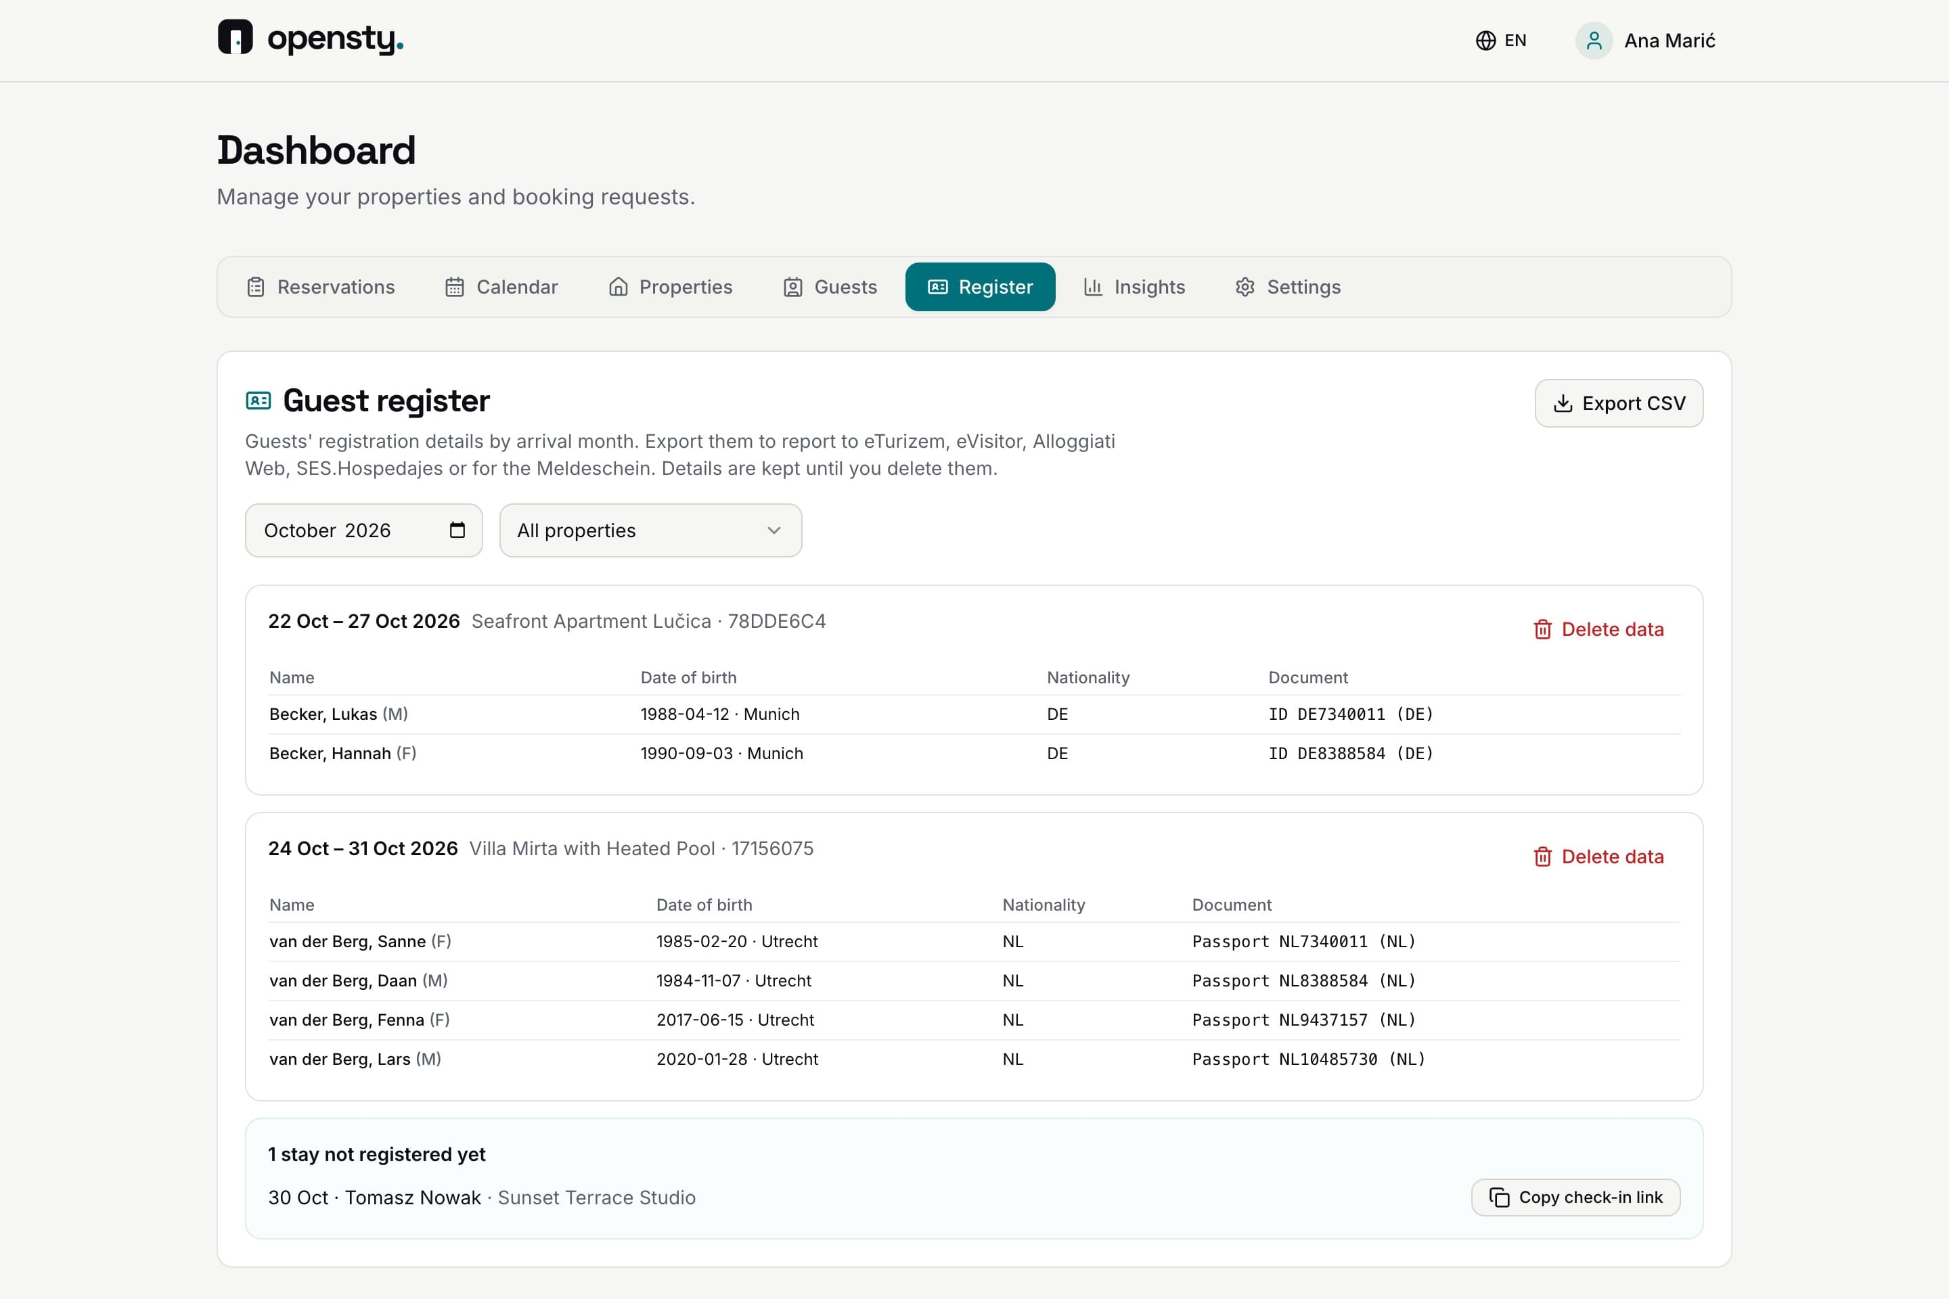Click the trash icon for Seafront Apartment stay
Image resolution: width=1949 pixels, height=1299 pixels.
click(1542, 630)
